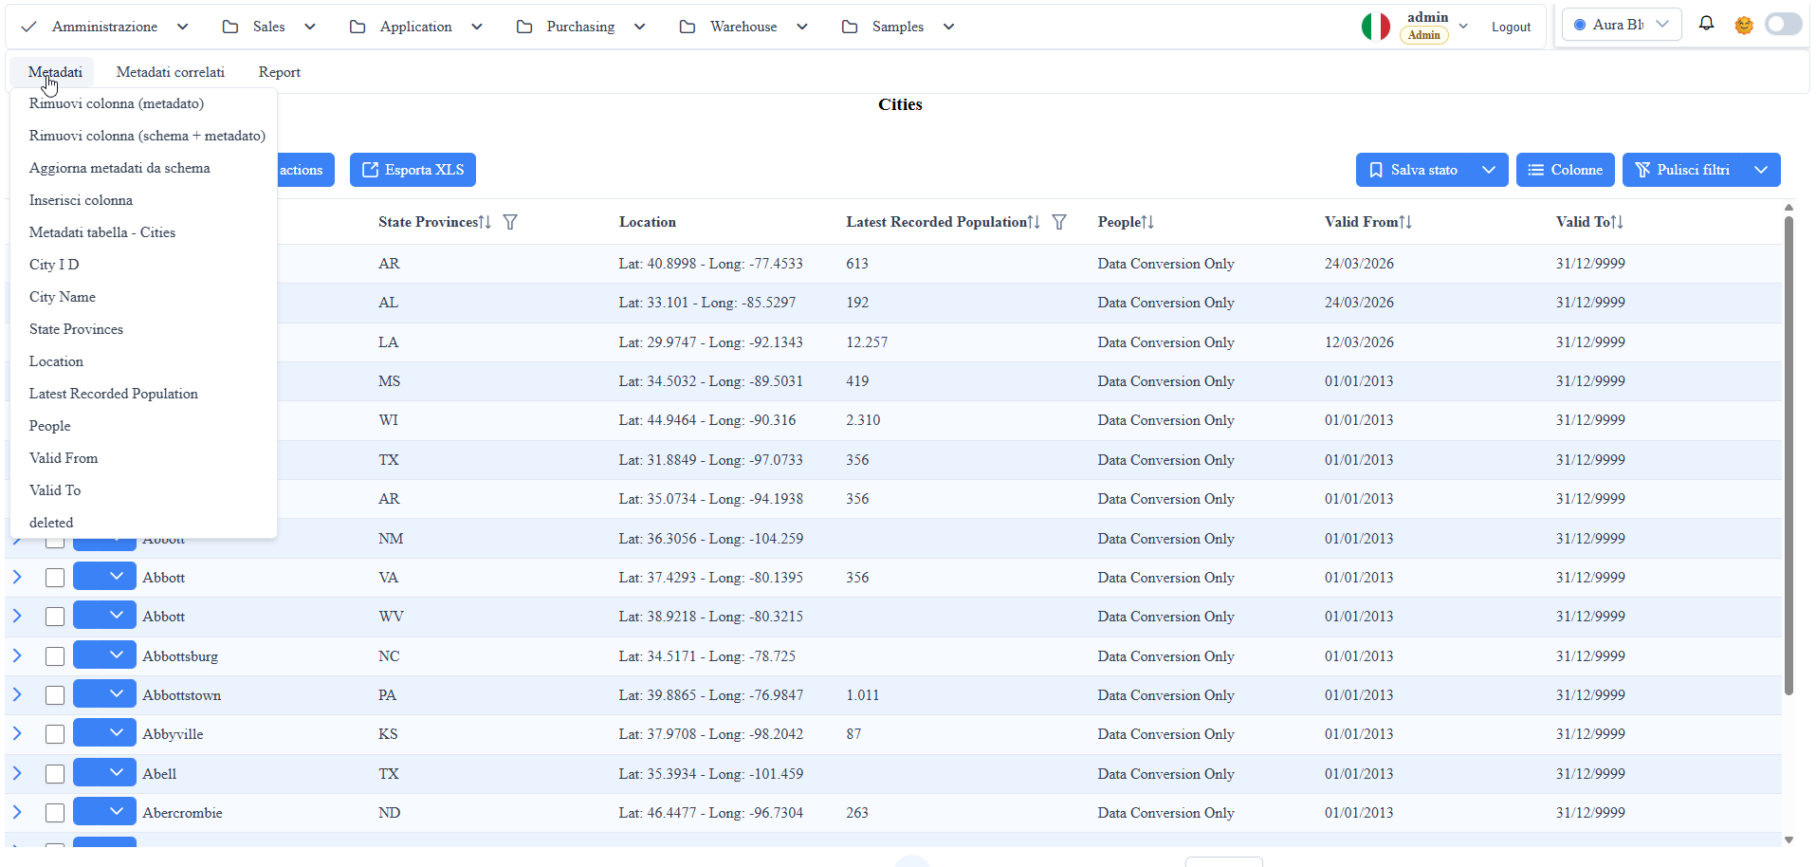The height and width of the screenshot is (867, 1816).
Task: Open the Sales folder menu
Action: coord(269,27)
